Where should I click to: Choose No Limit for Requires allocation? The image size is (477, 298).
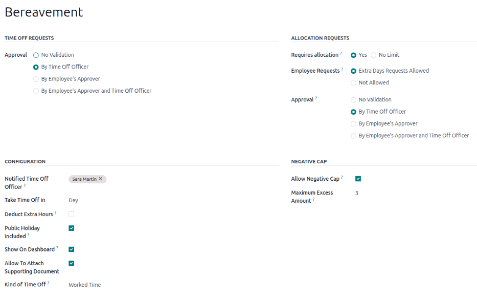pyautogui.click(x=374, y=55)
